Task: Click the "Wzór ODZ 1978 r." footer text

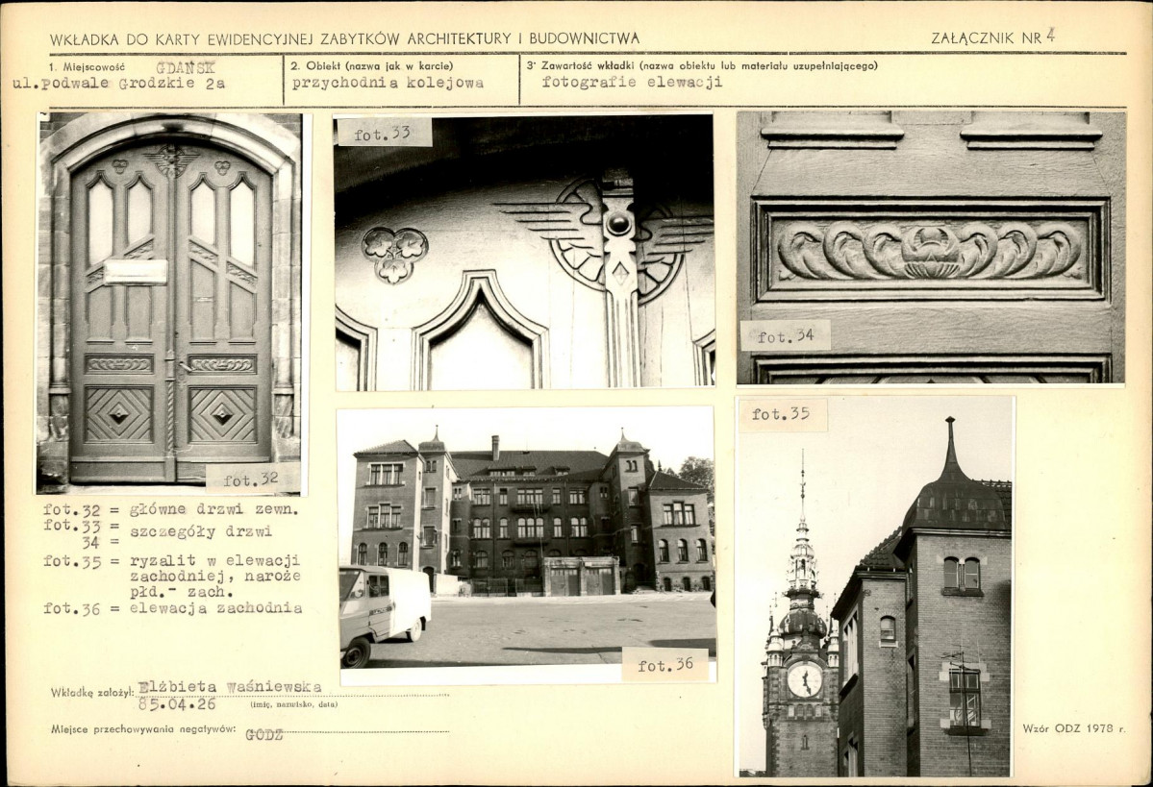Action: pos(1073,728)
